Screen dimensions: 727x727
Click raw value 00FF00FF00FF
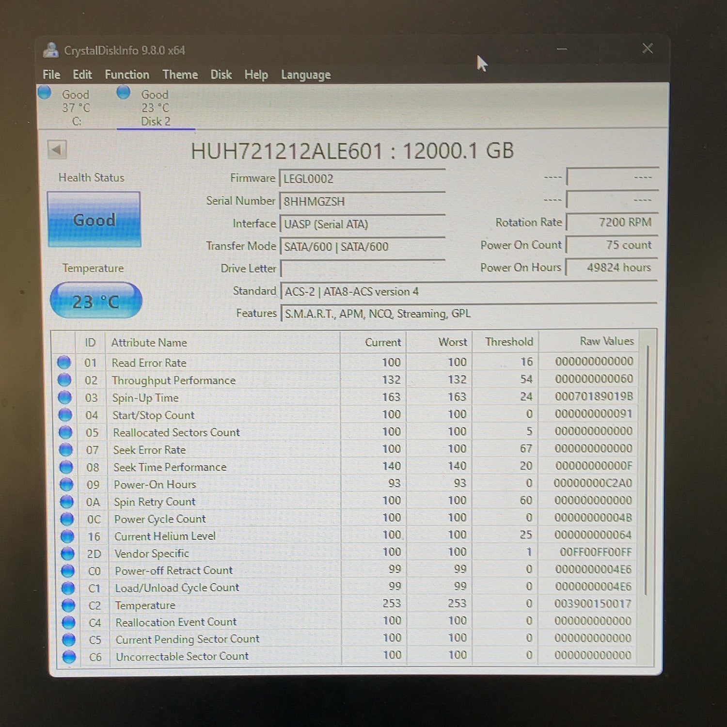pos(596,552)
